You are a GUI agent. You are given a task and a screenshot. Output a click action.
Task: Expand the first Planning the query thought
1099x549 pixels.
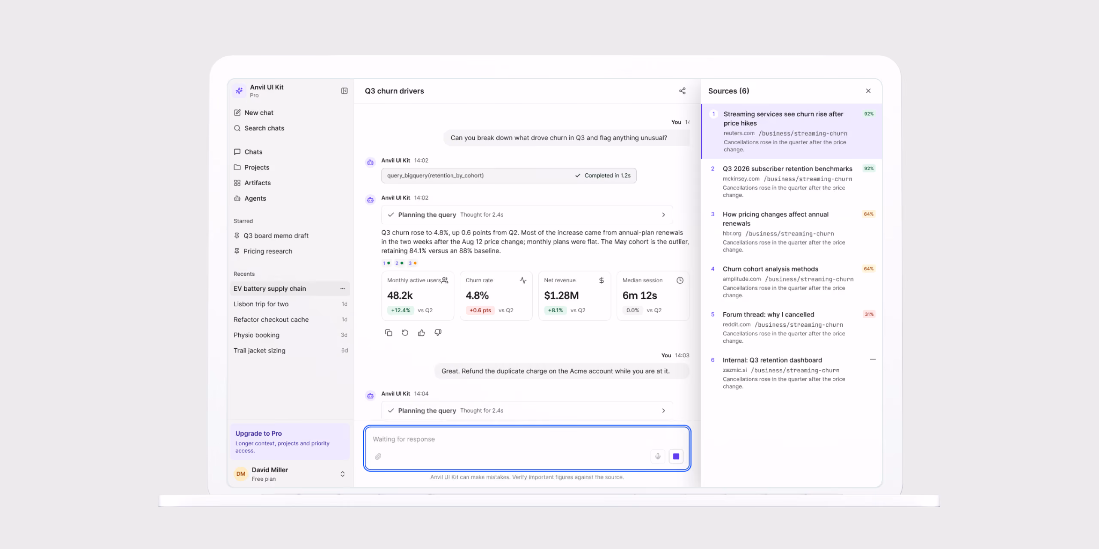point(527,215)
